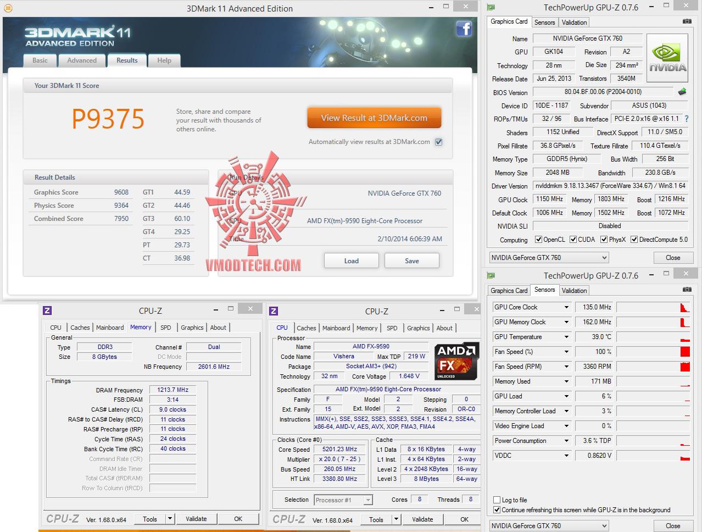Click the NVIDIA logo in GPU-Z
This screenshot has height=532, width=702.
tap(667, 58)
